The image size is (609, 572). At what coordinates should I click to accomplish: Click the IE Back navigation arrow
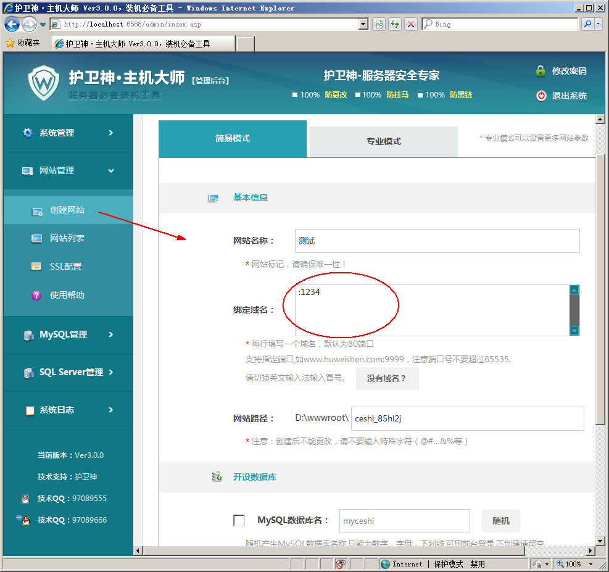pyautogui.click(x=12, y=24)
